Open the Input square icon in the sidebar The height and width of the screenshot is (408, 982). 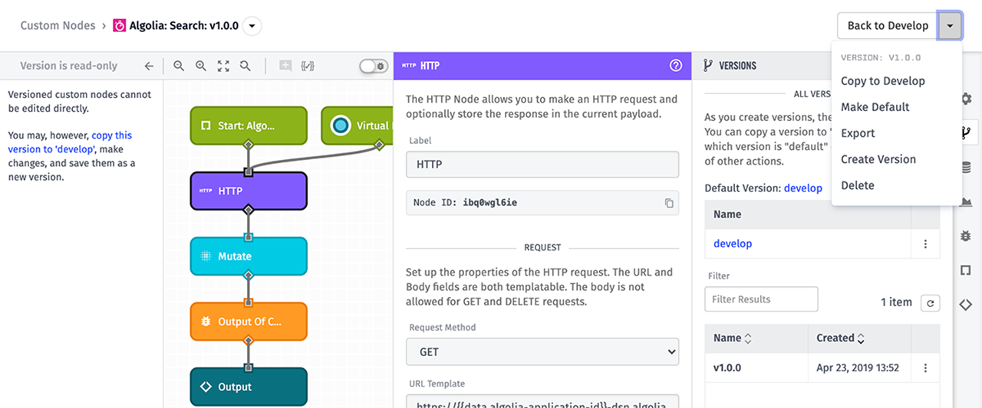click(x=966, y=270)
